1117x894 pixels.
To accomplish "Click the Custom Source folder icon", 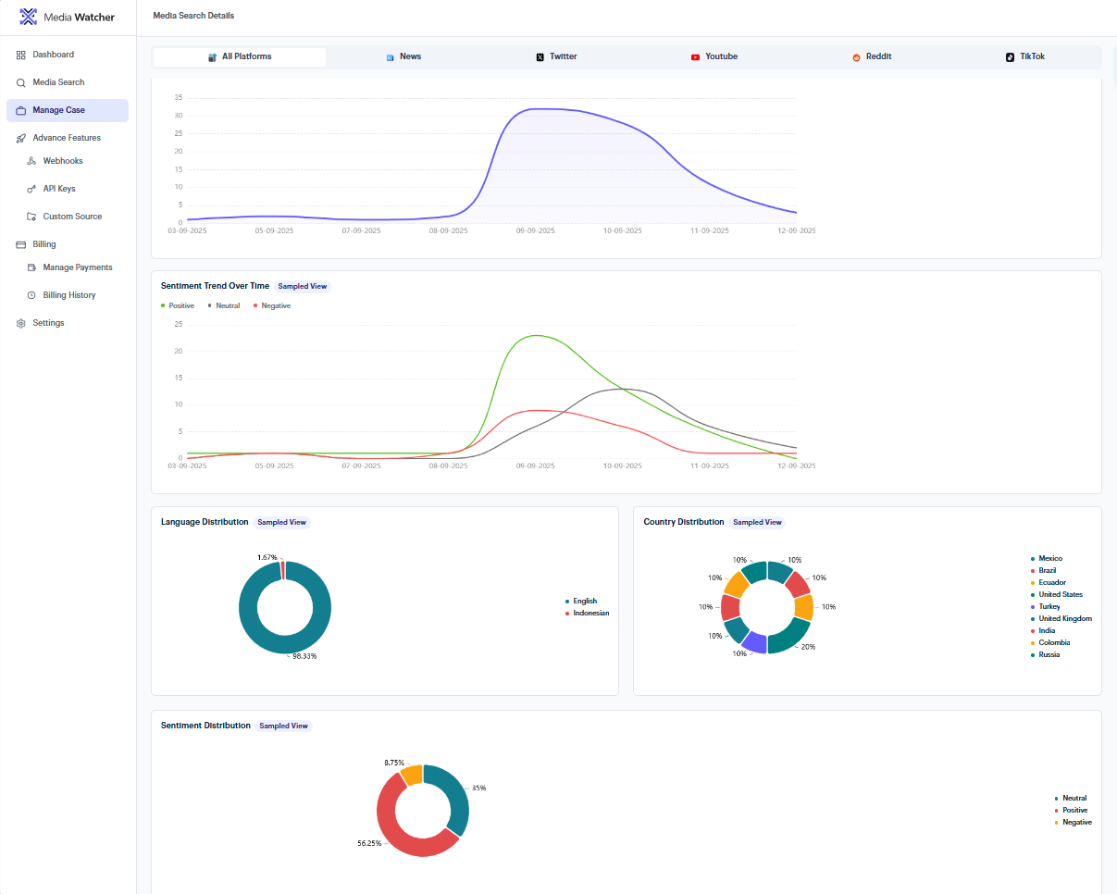I will [31, 217].
